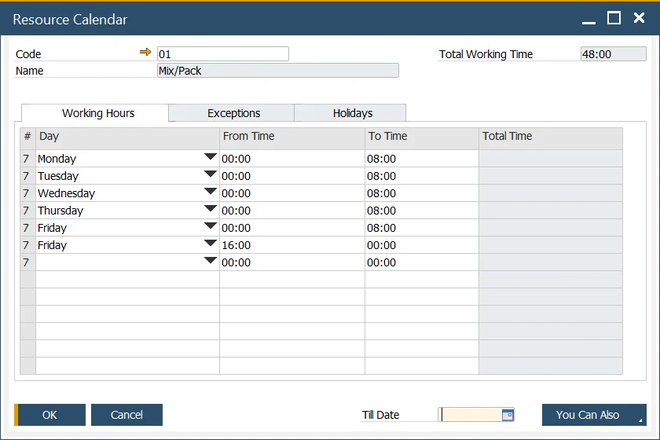Viewport: 660px width, 440px height.
Task: Select Monday's To Time 08:00 cell
Action: (x=422, y=159)
